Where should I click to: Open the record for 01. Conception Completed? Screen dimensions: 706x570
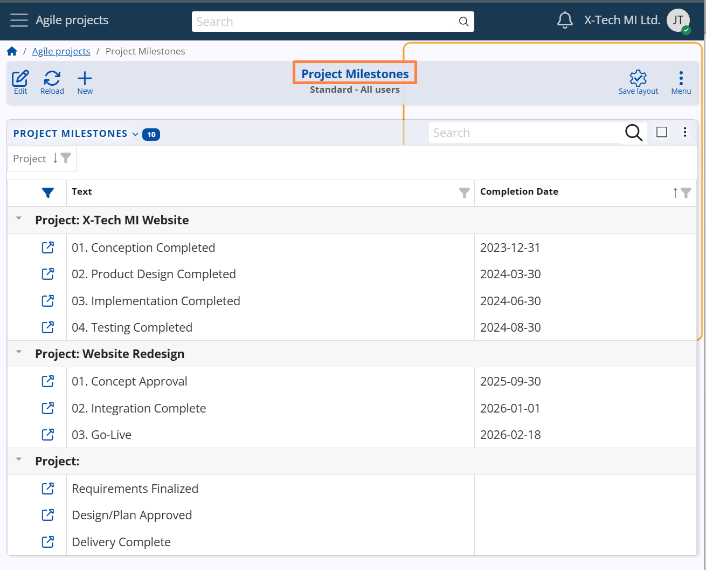click(48, 247)
